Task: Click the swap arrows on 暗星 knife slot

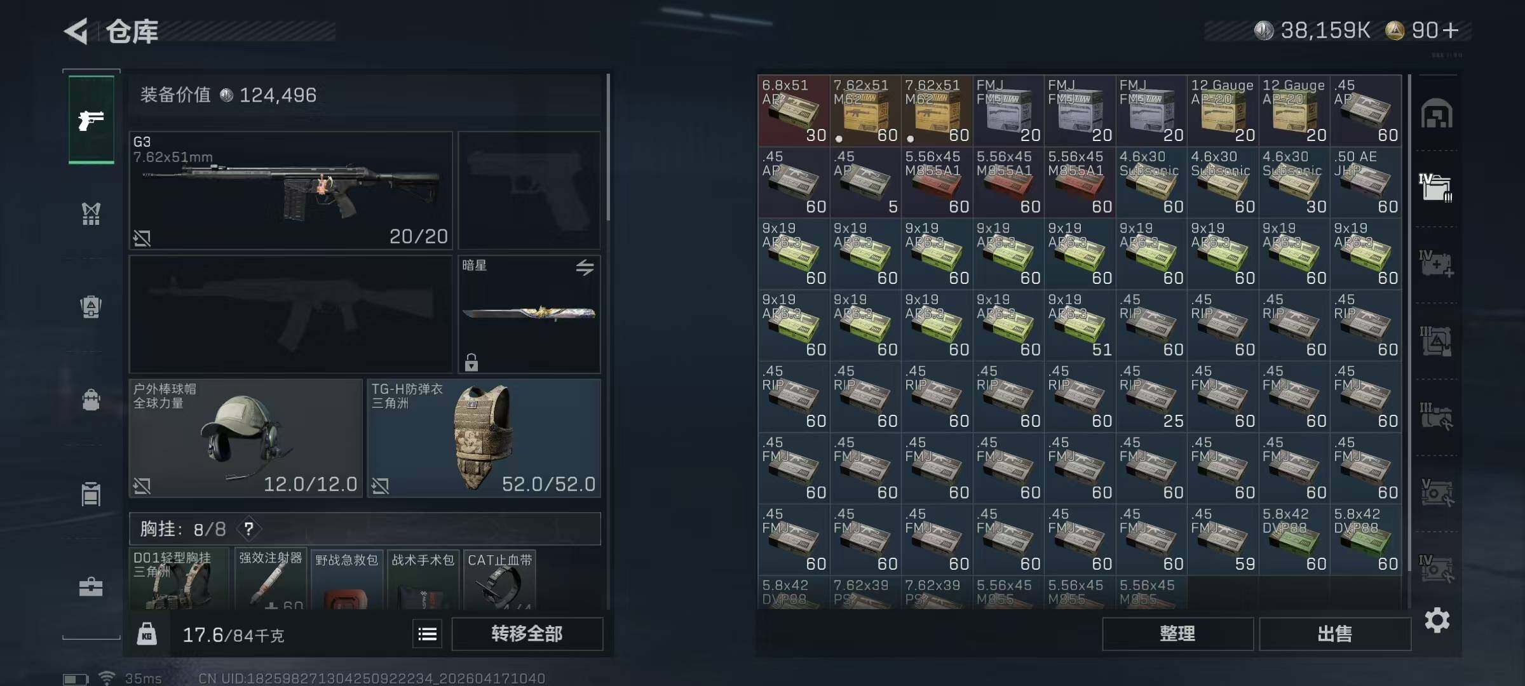Action: (x=585, y=267)
